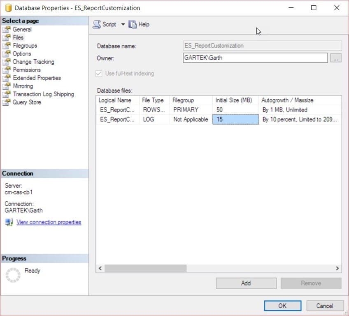Click the Owner text field
The width and height of the screenshot is (349, 316).
pyautogui.click(x=255, y=58)
